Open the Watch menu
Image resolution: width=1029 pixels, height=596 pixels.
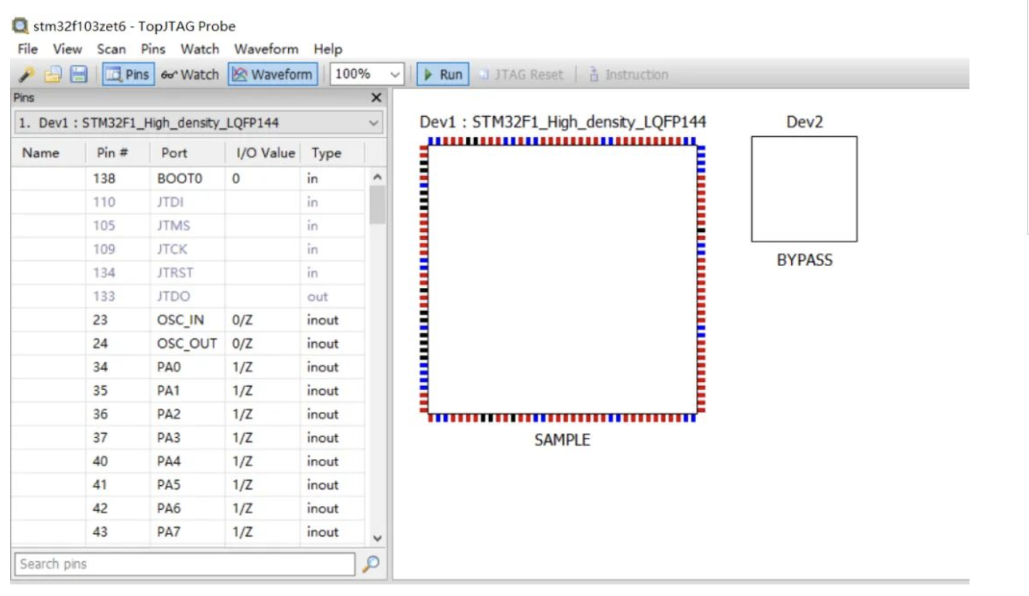coord(200,49)
